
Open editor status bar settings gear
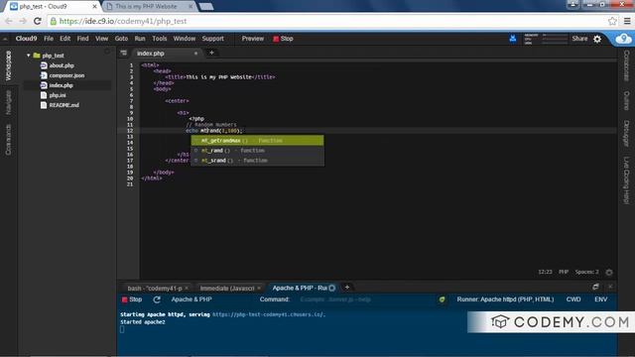(608, 272)
